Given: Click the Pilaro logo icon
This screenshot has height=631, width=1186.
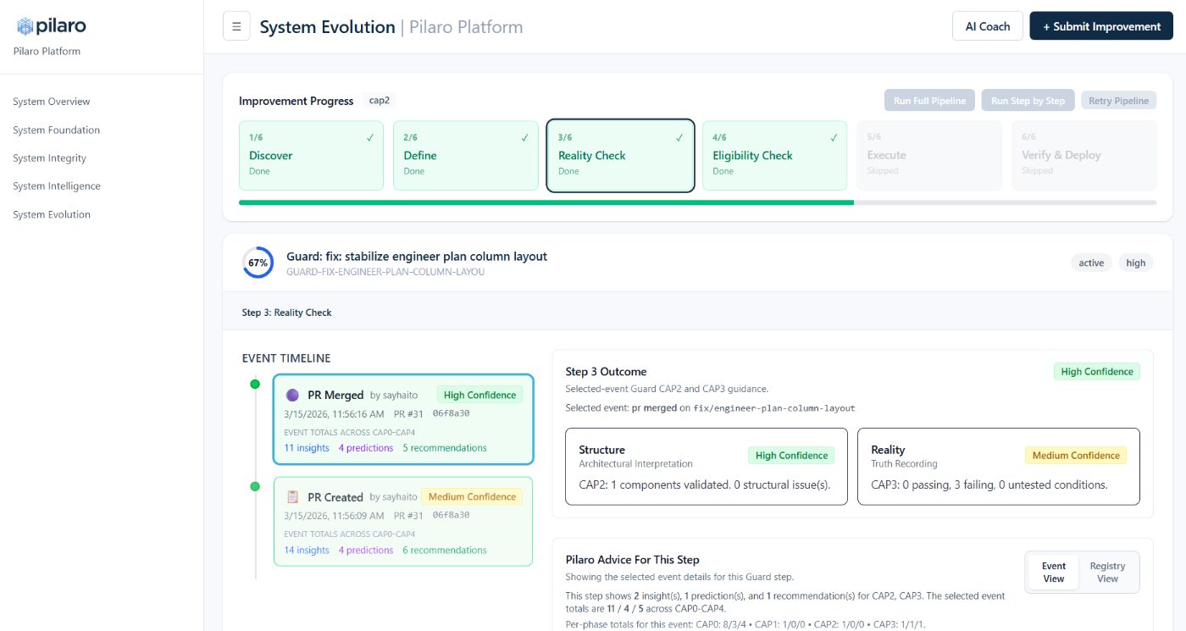Looking at the screenshot, I should pyautogui.click(x=25, y=26).
